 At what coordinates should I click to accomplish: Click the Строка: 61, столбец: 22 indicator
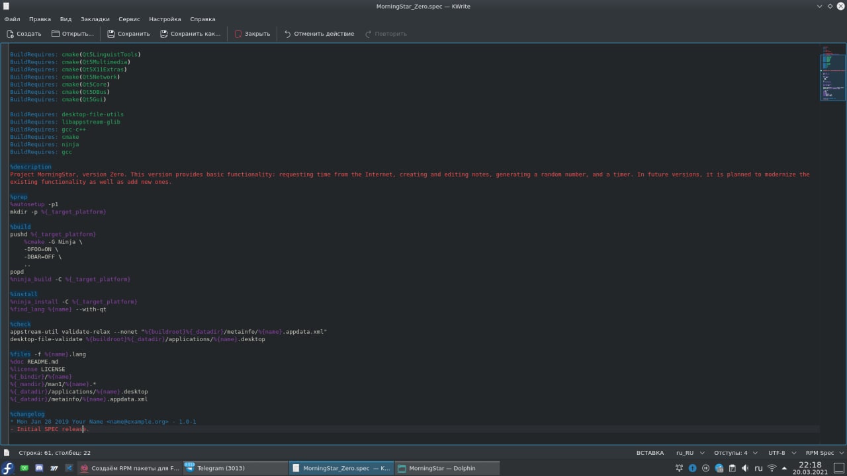pos(55,453)
